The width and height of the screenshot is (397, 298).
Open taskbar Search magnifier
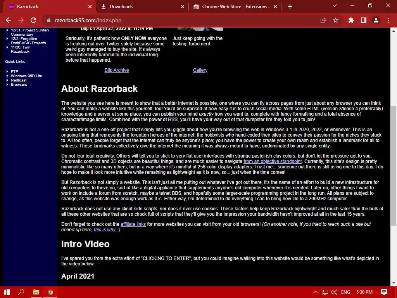pos(21,292)
